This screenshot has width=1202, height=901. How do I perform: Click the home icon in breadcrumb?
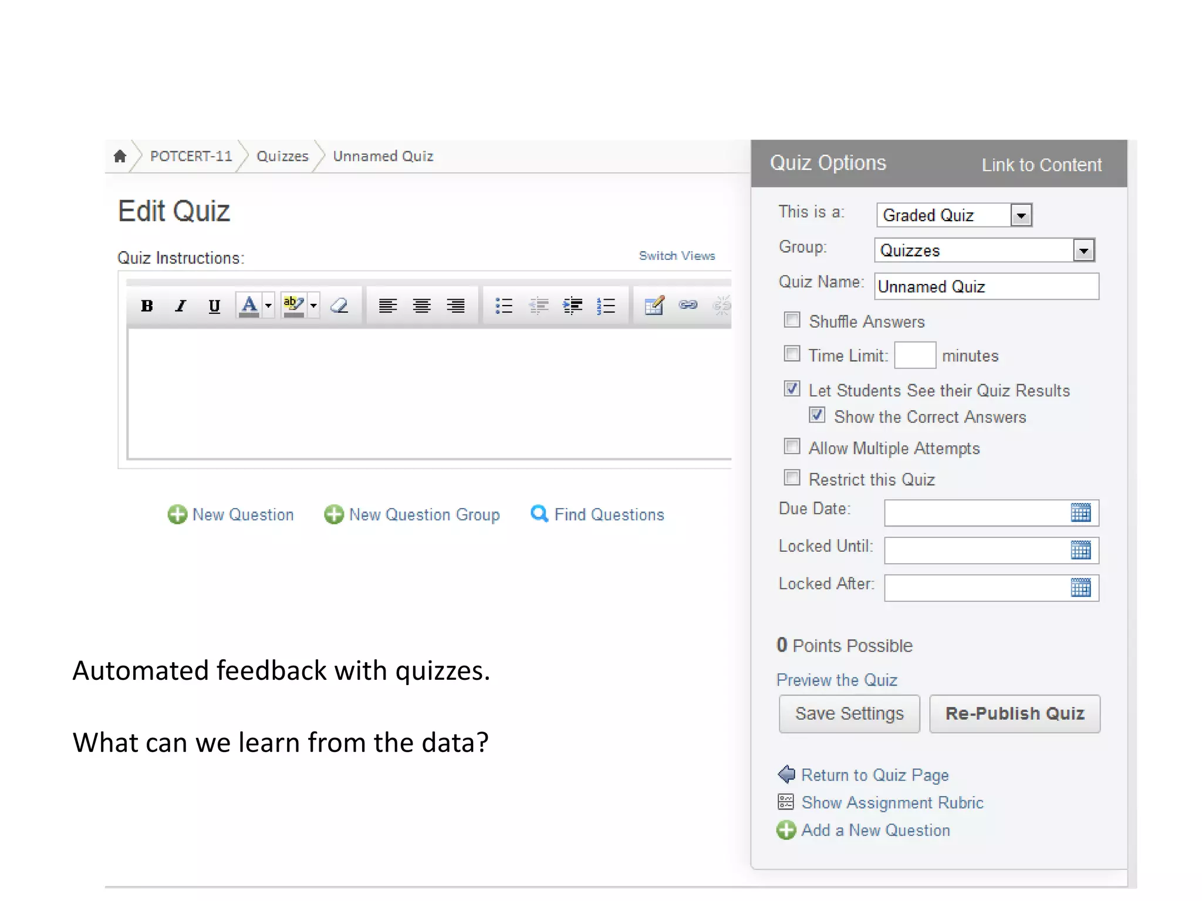(x=120, y=156)
